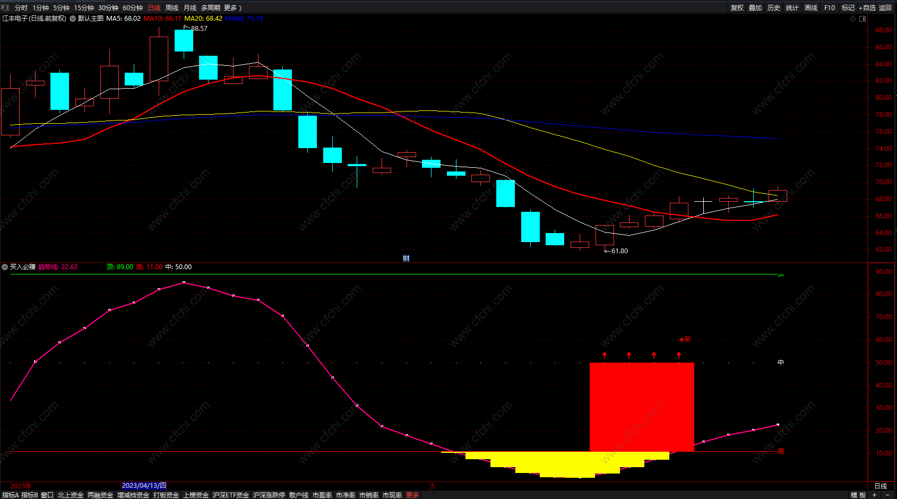The height and width of the screenshot is (499, 897).
Task: Switch to 1分钟 period
Action: coord(41,7)
